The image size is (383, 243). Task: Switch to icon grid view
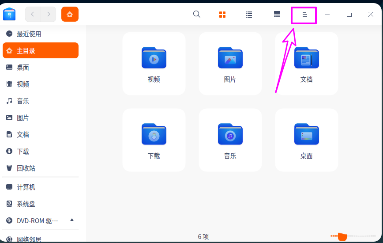(222, 15)
